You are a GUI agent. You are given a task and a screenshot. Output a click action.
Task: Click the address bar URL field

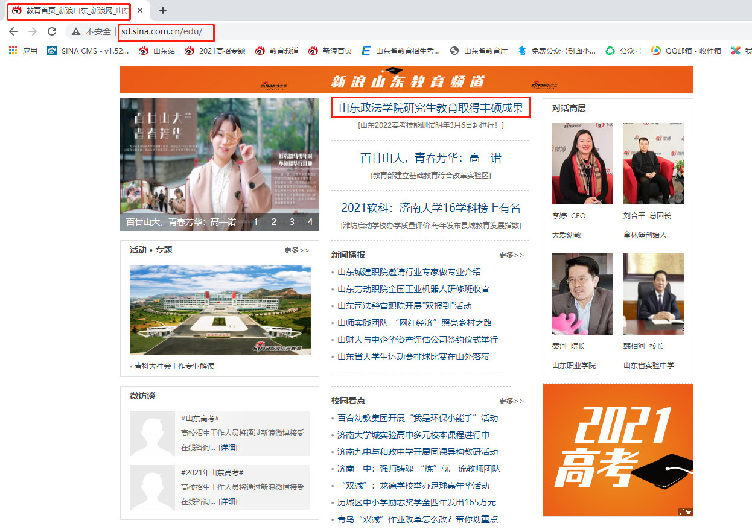tap(362, 31)
